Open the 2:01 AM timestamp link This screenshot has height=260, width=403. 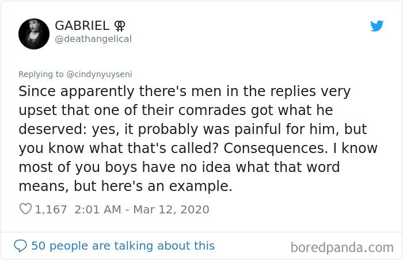(x=98, y=209)
